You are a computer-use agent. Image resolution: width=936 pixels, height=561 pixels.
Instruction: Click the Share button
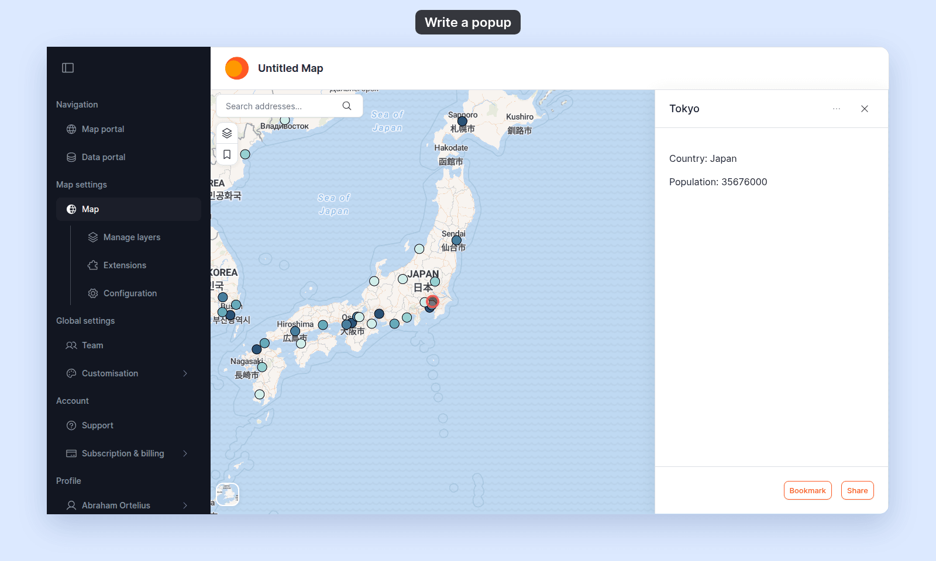[x=858, y=490]
